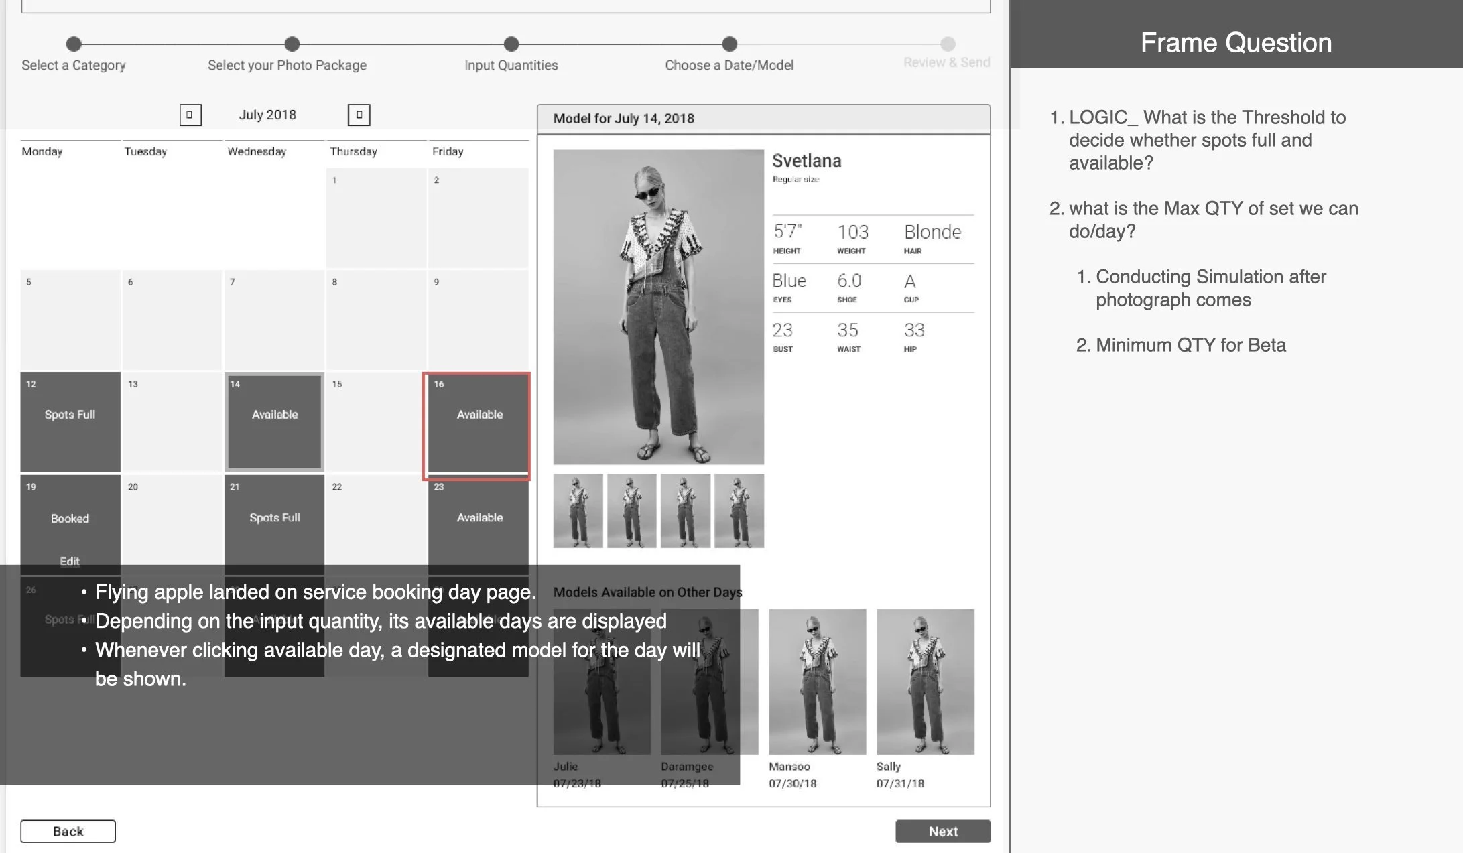This screenshot has width=1463, height=853.
Task: Click Svetlana's first small pose thumbnail
Action: tap(577, 510)
